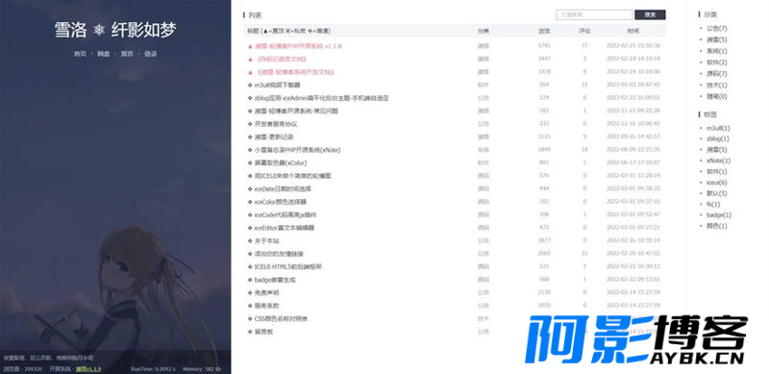Screen dimensions: 769x374
Task: Click the red pinned triangle beside the v1.1.8 post
Action: [250, 46]
